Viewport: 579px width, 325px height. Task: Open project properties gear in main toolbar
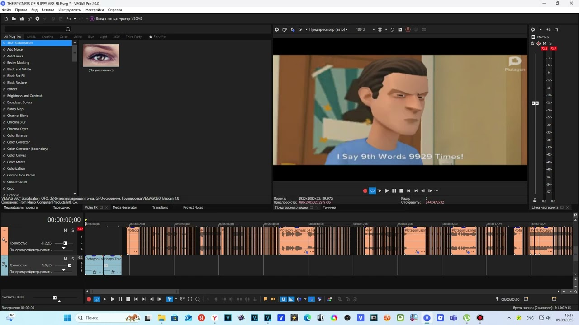38,19
